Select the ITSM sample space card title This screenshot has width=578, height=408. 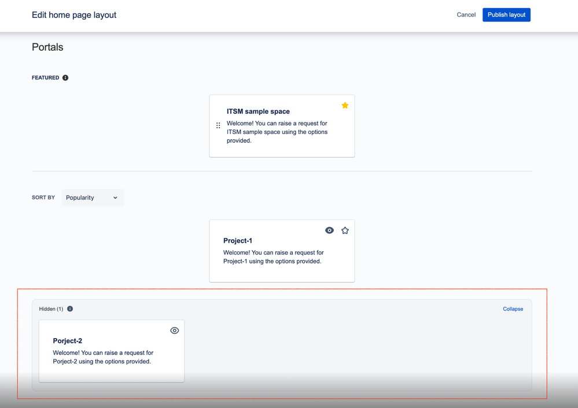(258, 112)
